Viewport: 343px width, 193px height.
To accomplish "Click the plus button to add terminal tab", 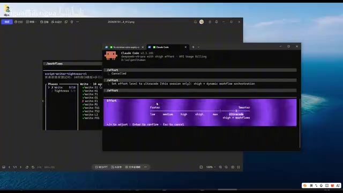I will tap(193, 47).
